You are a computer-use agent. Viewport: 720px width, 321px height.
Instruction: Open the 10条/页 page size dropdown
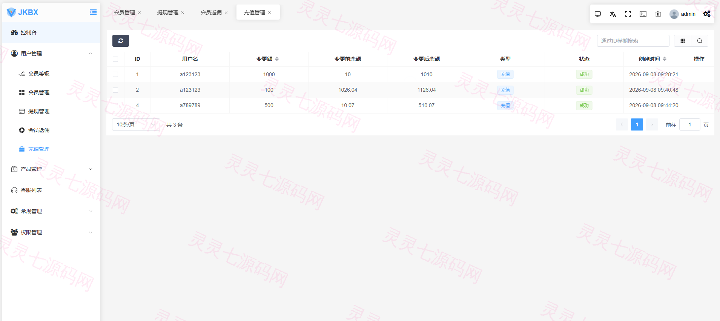tap(136, 124)
